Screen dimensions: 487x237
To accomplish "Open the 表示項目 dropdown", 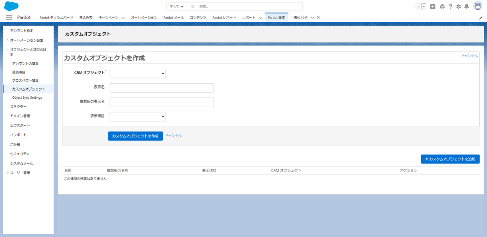I will tap(138, 116).
